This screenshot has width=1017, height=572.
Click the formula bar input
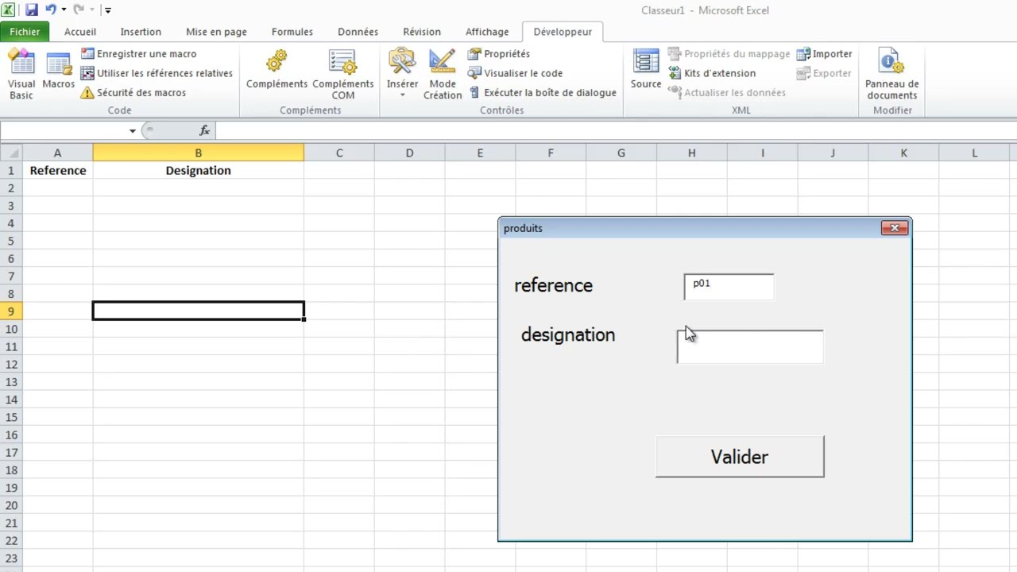tap(616, 130)
